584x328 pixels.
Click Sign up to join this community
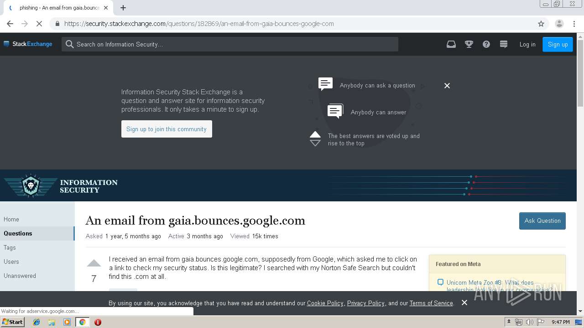167,129
